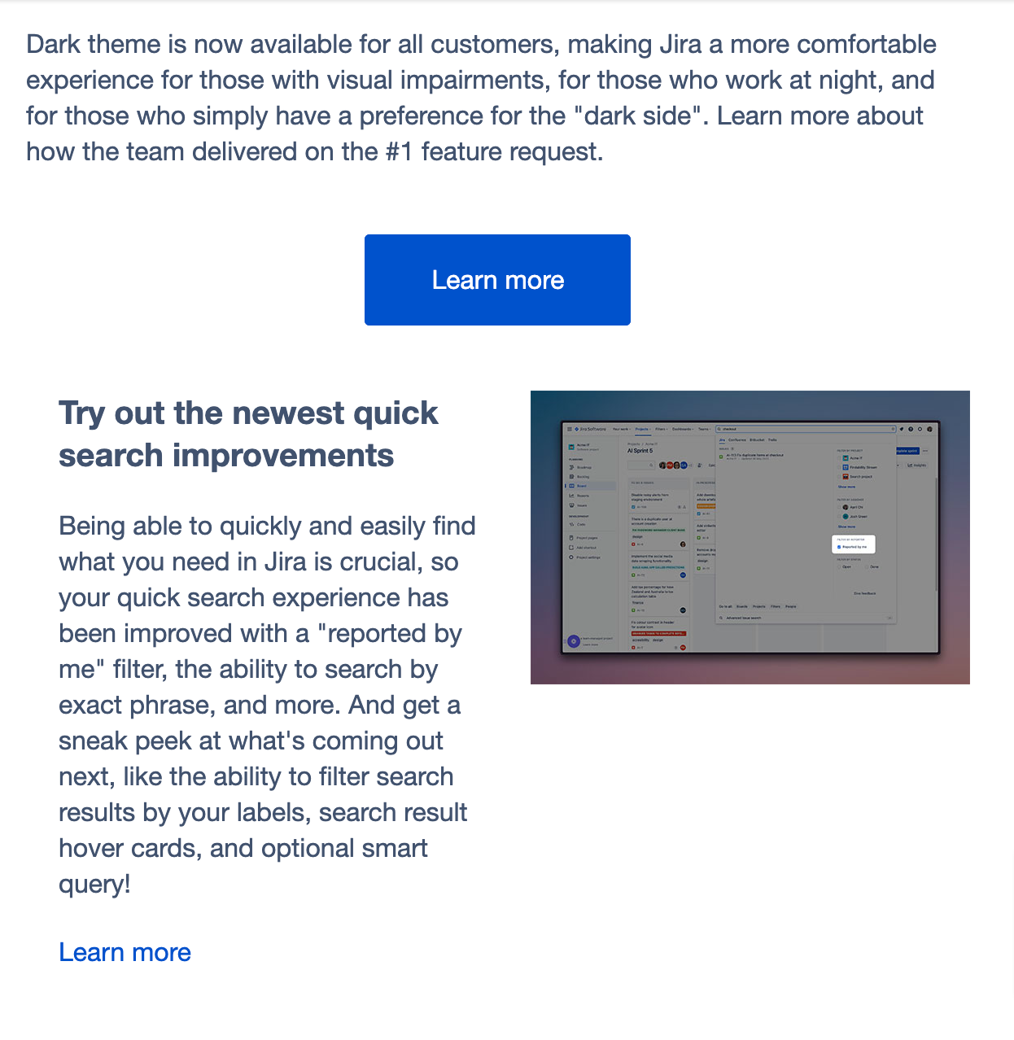Click the Reports icon in the sidebar
1014x1040 pixels.
point(571,496)
